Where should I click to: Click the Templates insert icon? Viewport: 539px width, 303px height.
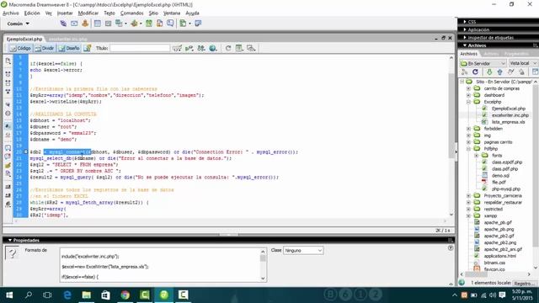(x=183, y=24)
